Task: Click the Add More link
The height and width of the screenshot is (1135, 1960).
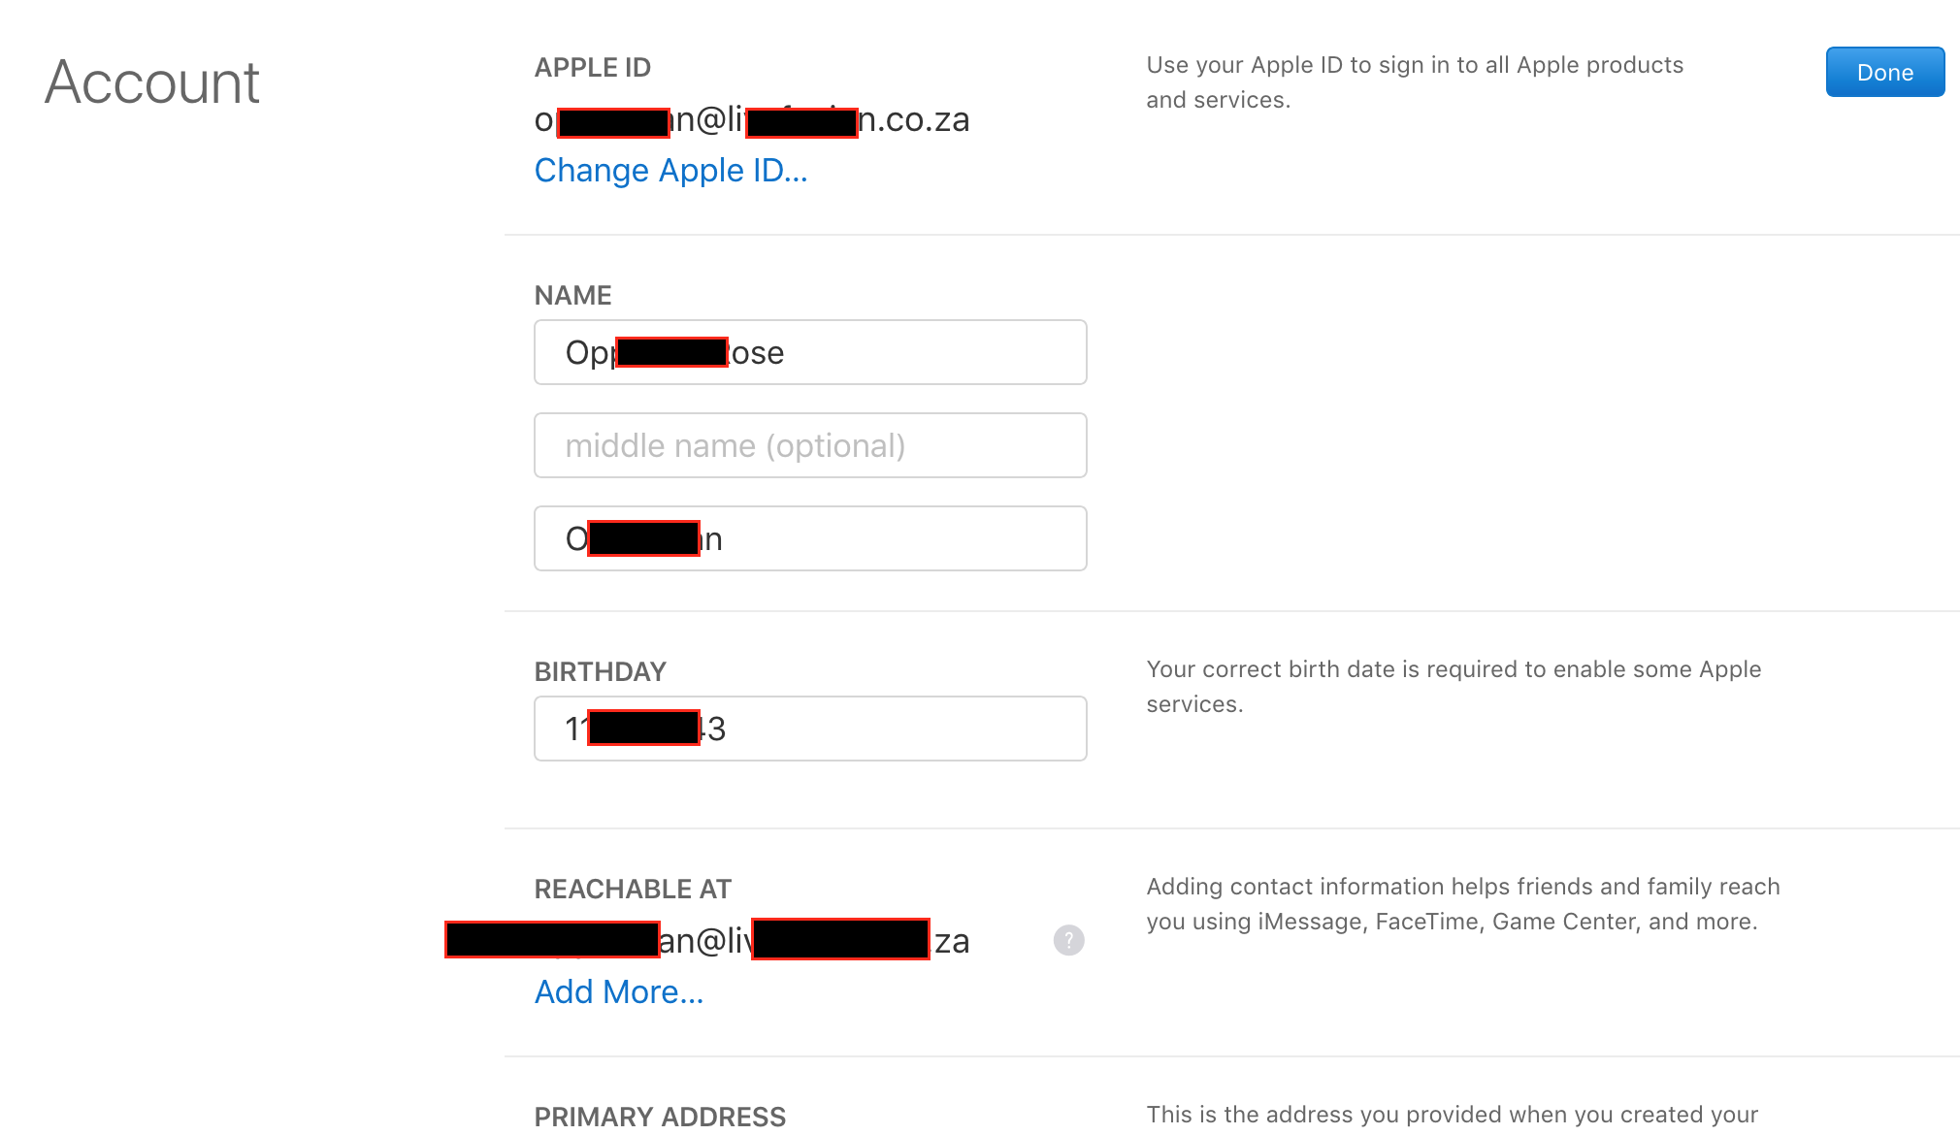Action: [x=619, y=992]
